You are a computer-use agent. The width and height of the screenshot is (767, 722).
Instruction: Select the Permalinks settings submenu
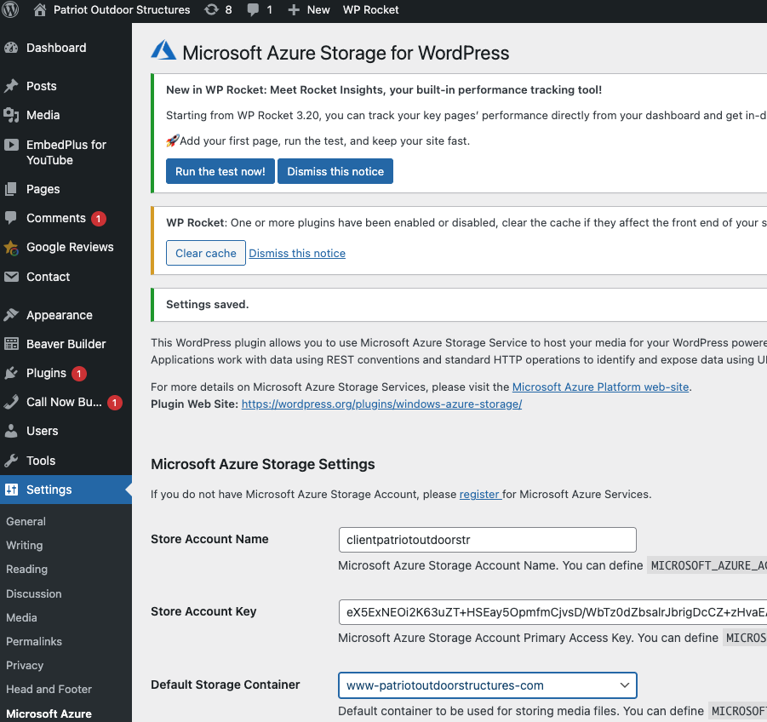tap(34, 641)
